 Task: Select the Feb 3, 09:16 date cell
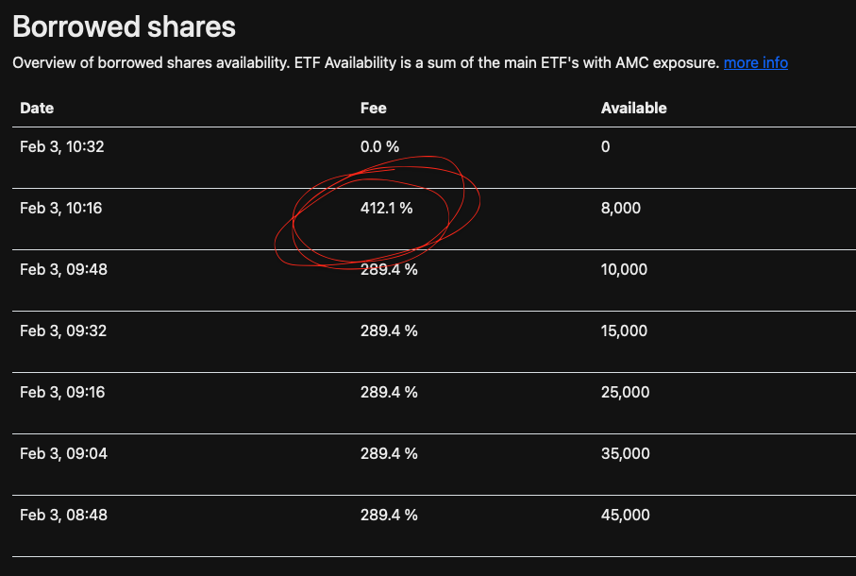tap(62, 393)
